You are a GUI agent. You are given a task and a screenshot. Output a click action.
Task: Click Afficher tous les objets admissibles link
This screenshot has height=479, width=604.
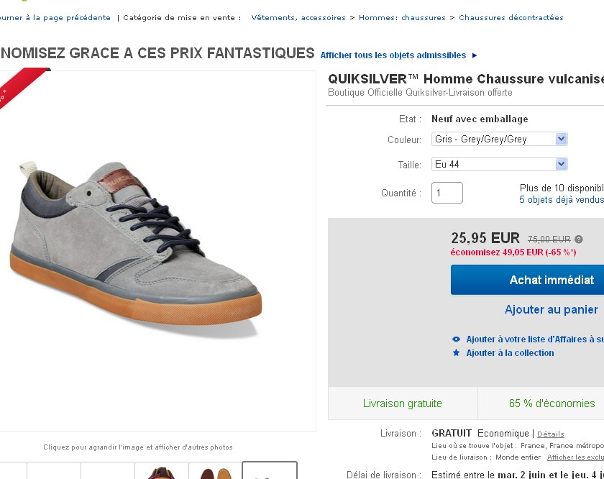(x=393, y=55)
